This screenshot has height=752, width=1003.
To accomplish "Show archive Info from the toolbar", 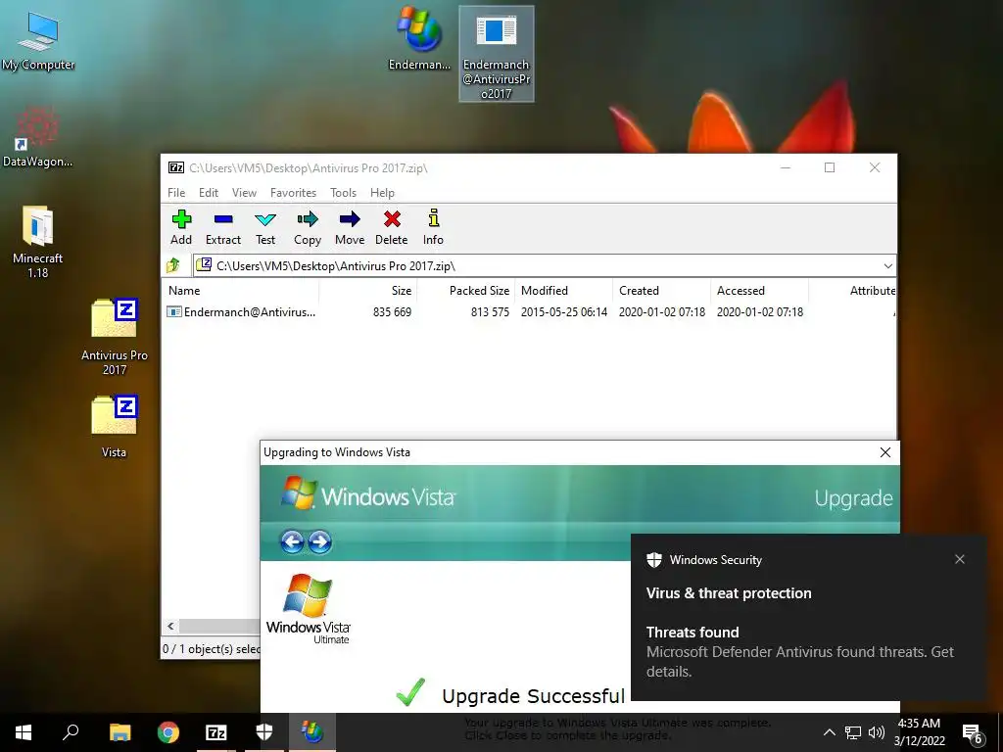I will click(433, 227).
